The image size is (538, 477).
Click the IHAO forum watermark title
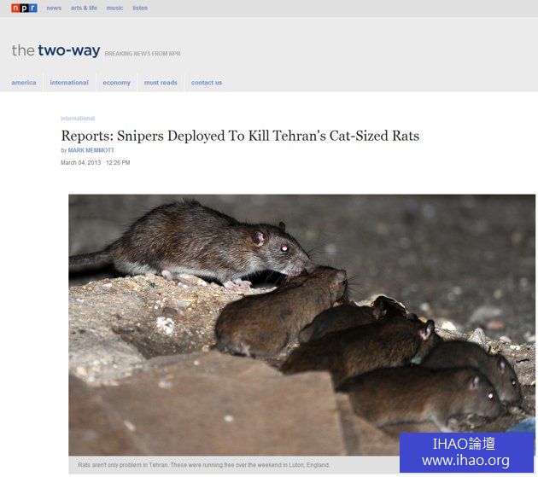coord(465,444)
